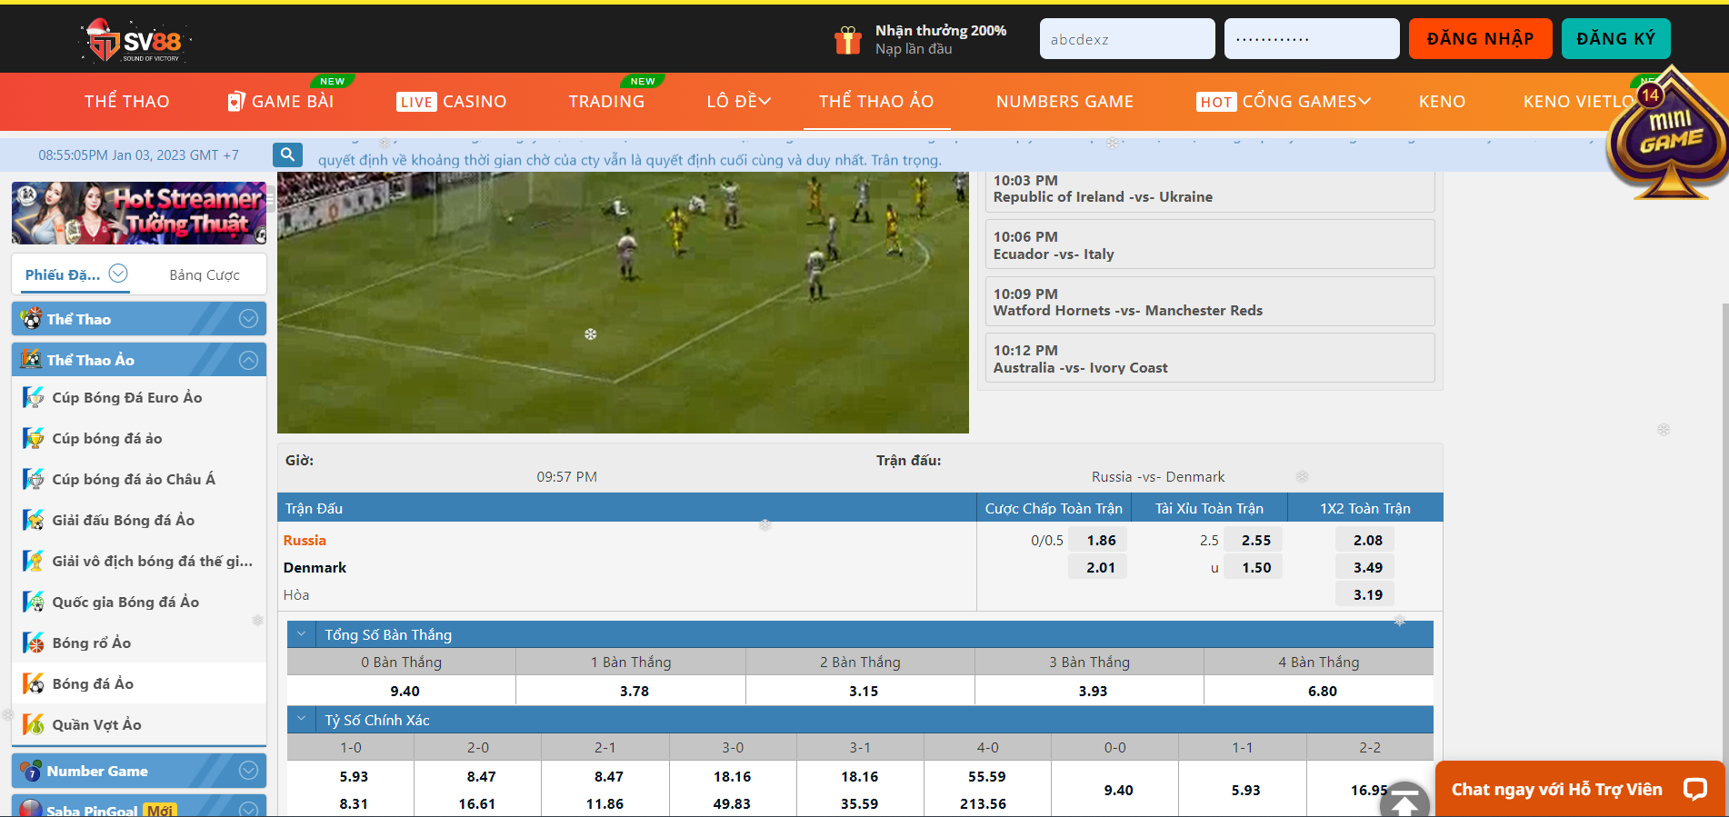Open the Trading menu
The height and width of the screenshot is (817, 1729).
click(606, 101)
